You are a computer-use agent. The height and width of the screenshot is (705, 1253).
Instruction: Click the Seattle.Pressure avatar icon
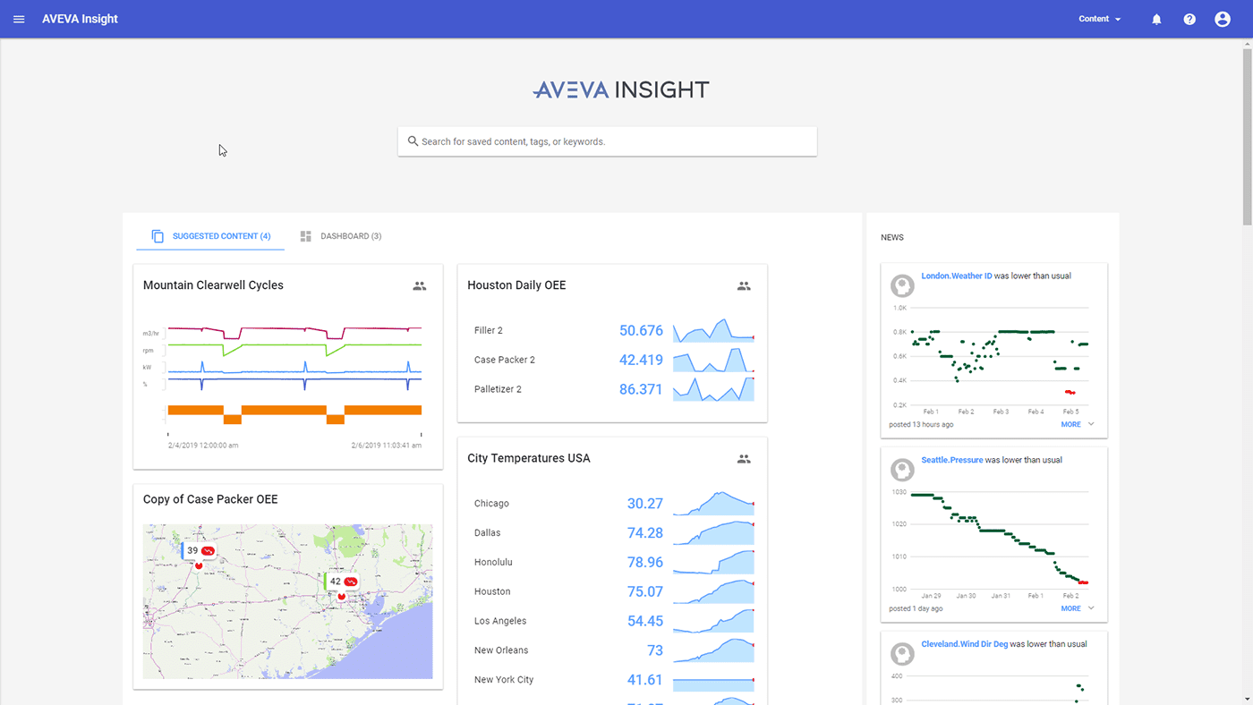tap(902, 470)
